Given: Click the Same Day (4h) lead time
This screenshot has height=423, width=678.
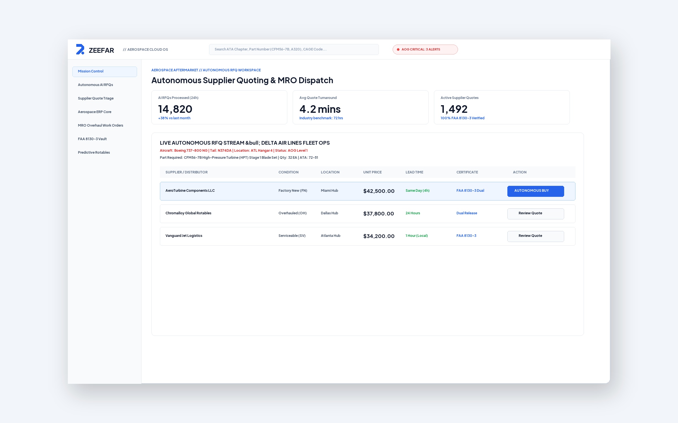Looking at the screenshot, I should tap(418, 191).
